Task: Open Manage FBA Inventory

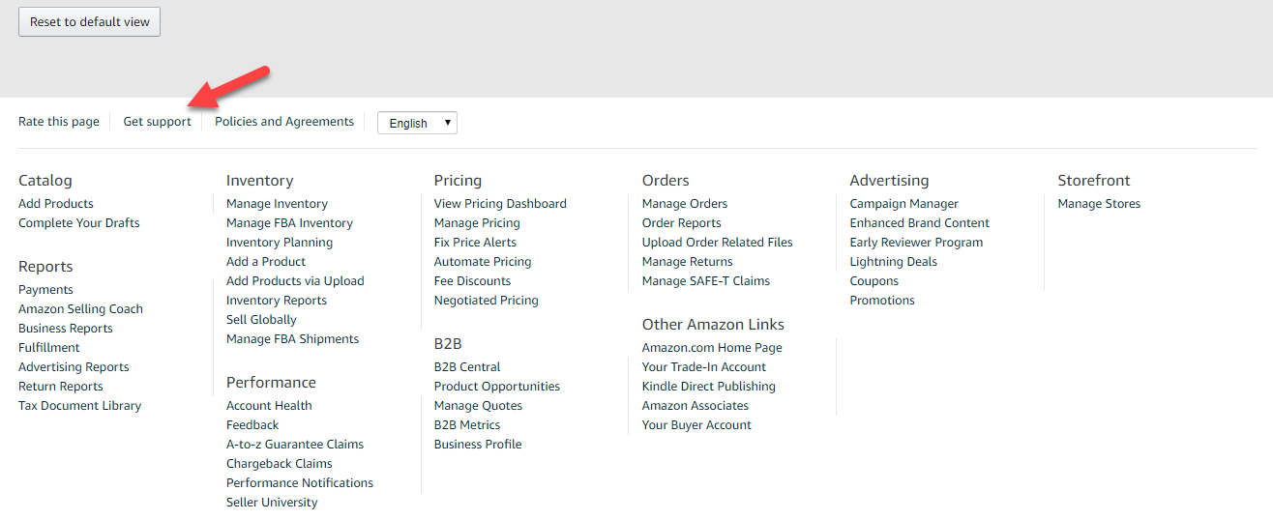Action: tap(289, 223)
